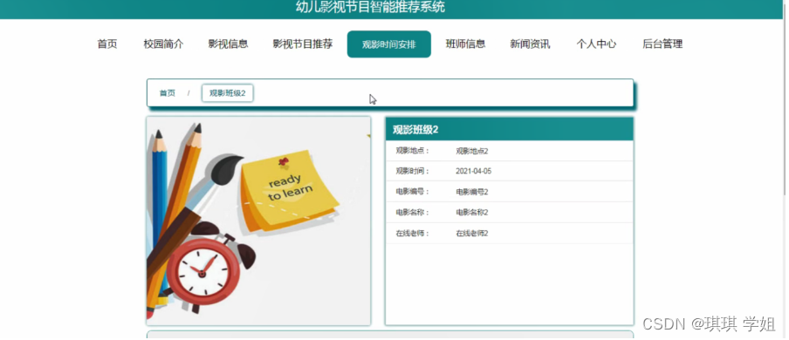Screen dimensions: 789x340
Task: Click 首页 breadcrumb link
Action: pos(168,93)
